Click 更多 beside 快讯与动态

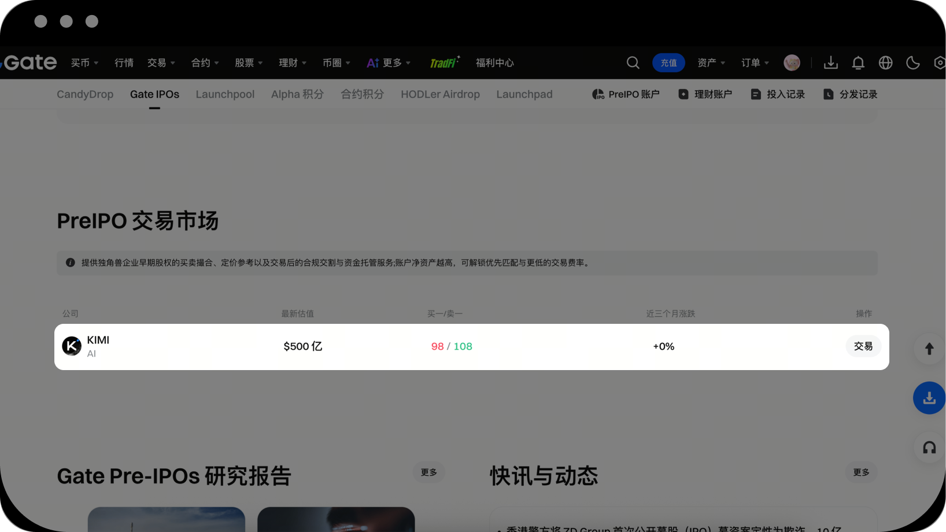point(861,472)
